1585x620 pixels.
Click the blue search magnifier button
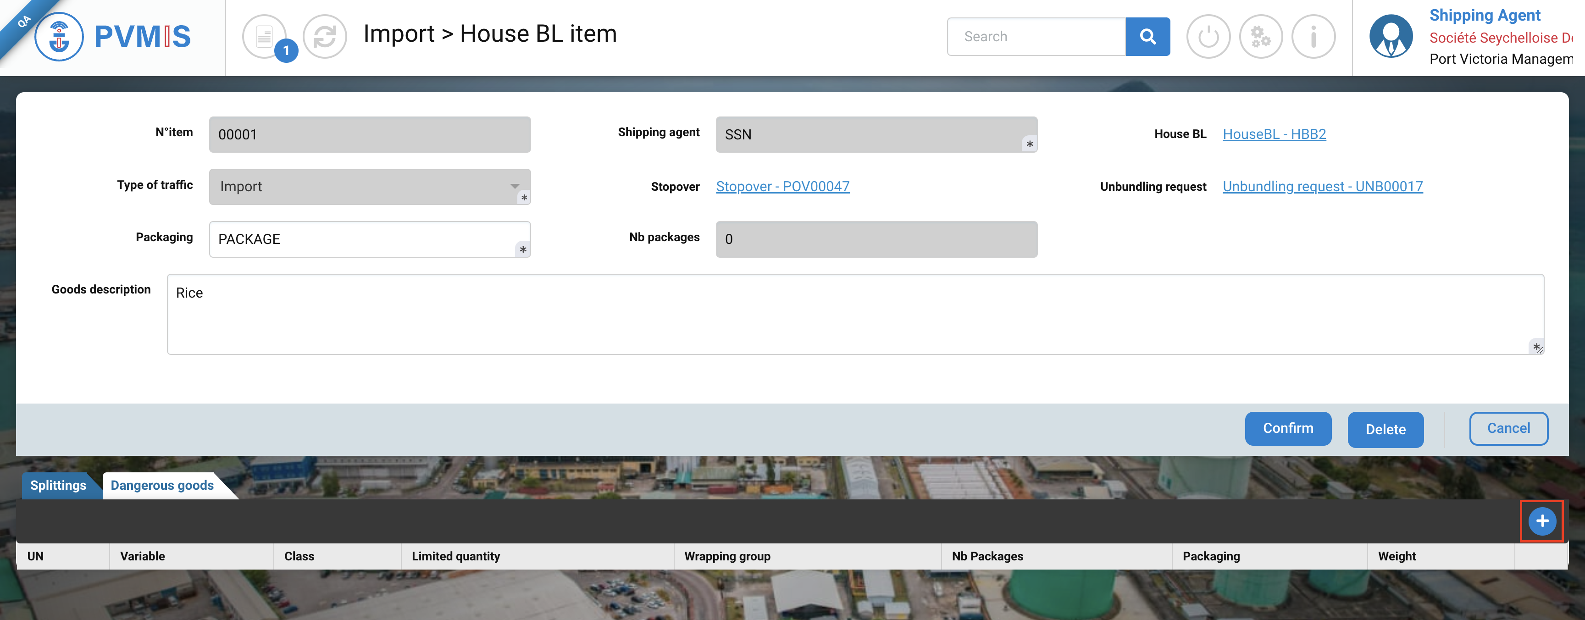(x=1147, y=37)
